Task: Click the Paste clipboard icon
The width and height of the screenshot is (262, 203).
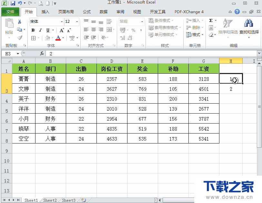Action: coord(9,23)
